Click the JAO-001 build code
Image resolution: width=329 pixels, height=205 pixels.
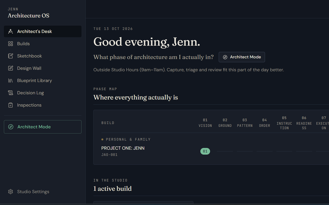pos(109,155)
